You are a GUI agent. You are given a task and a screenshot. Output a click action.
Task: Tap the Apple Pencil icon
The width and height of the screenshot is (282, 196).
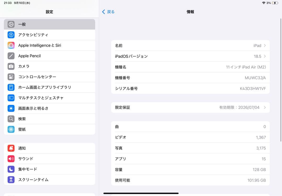pos(10,56)
